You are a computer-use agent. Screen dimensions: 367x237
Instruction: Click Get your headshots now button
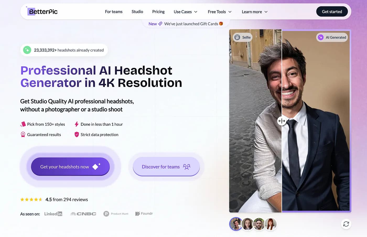70,167
